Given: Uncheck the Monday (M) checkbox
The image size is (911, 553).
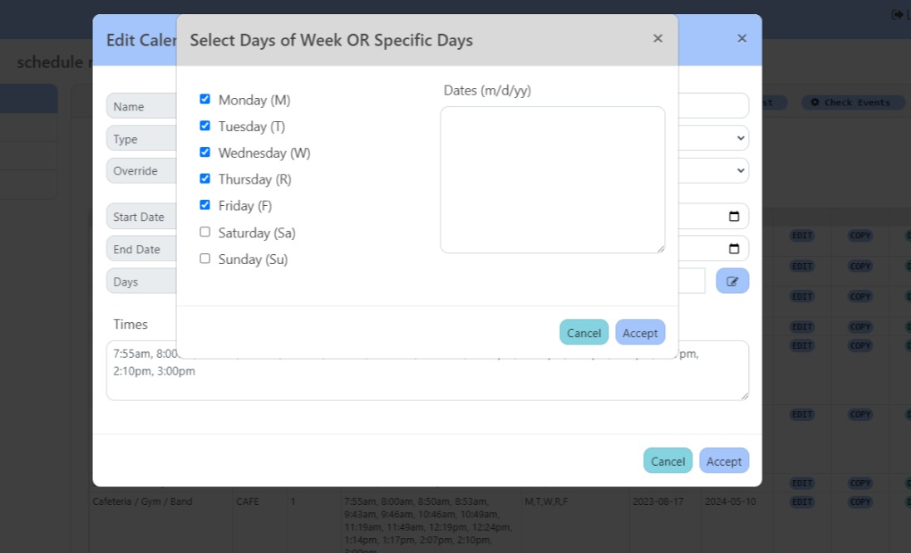Looking at the screenshot, I should click(x=205, y=100).
